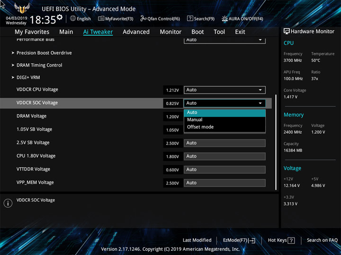Click the 1.212V current value box
The image size is (341, 255).
[x=173, y=90]
